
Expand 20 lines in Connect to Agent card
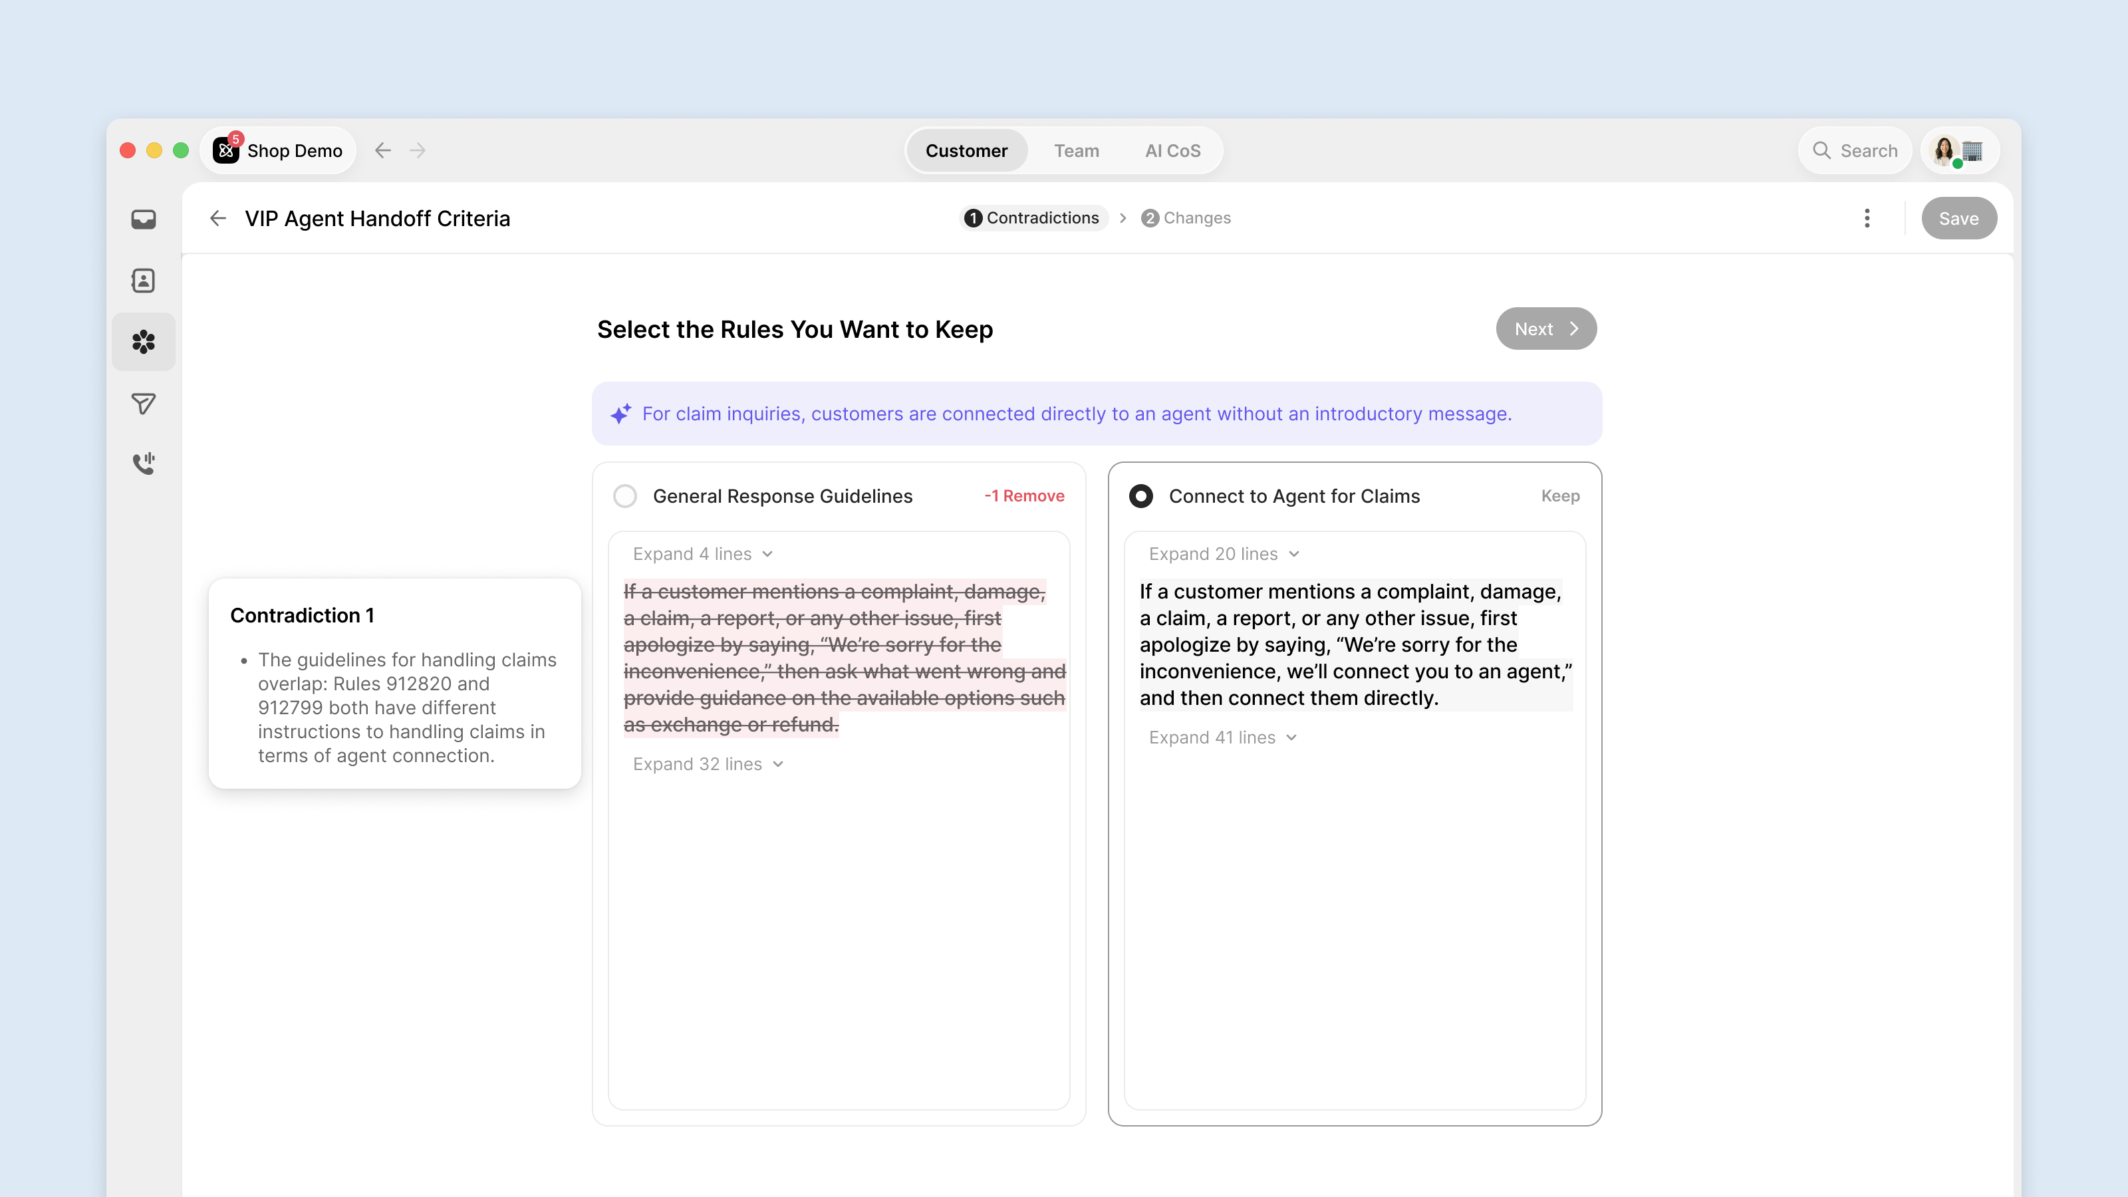[x=1224, y=553]
